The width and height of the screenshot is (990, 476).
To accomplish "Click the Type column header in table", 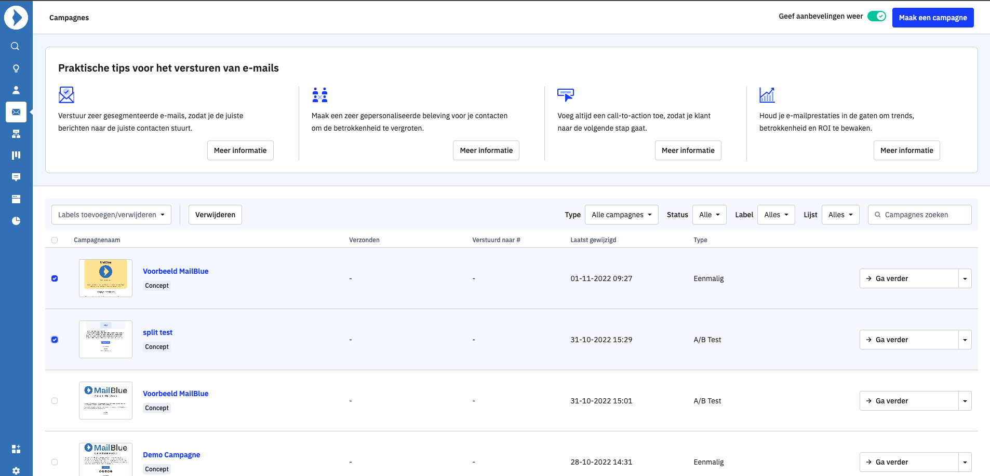I will [700, 240].
